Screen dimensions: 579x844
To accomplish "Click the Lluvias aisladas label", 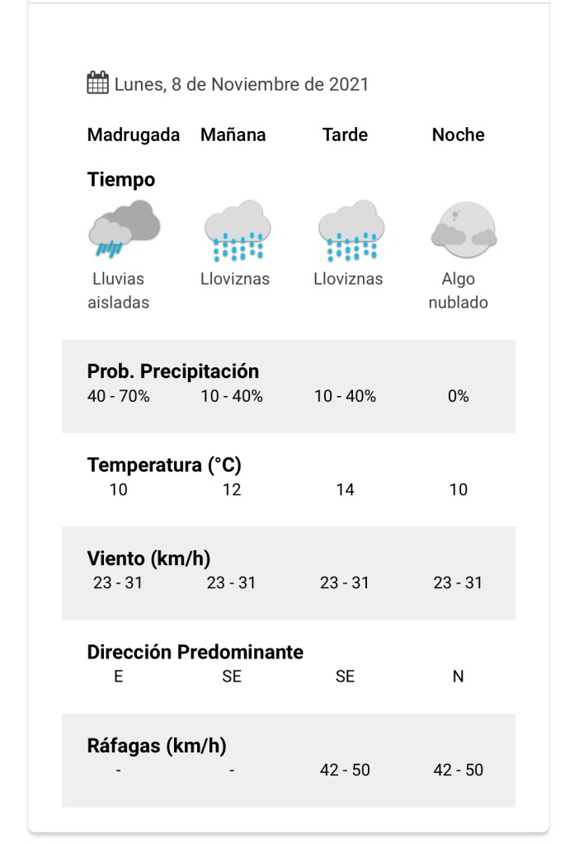I will coord(119,290).
